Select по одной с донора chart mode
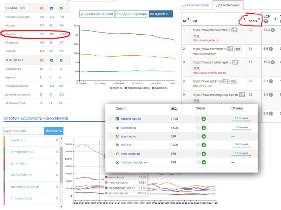The image size is (281, 210). pyautogui.click(x=131, y=14)
